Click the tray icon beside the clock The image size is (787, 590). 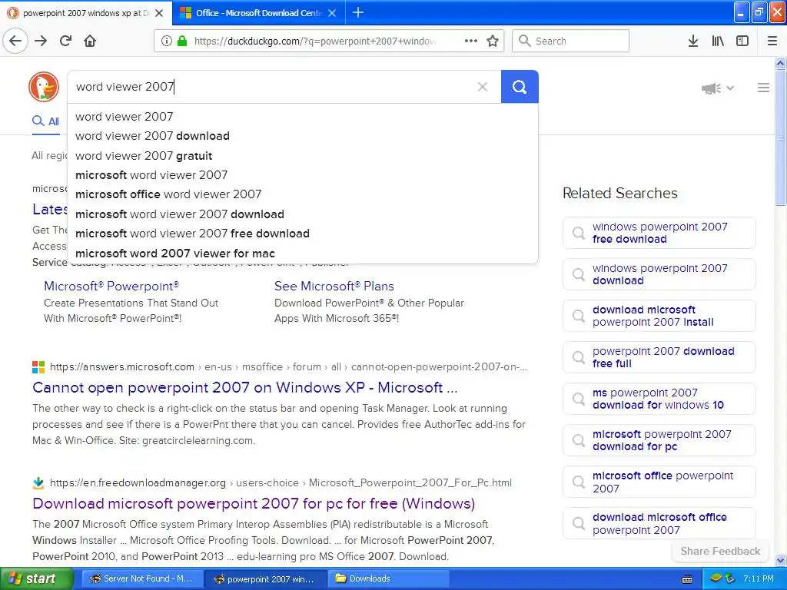[x=730, y=578]
